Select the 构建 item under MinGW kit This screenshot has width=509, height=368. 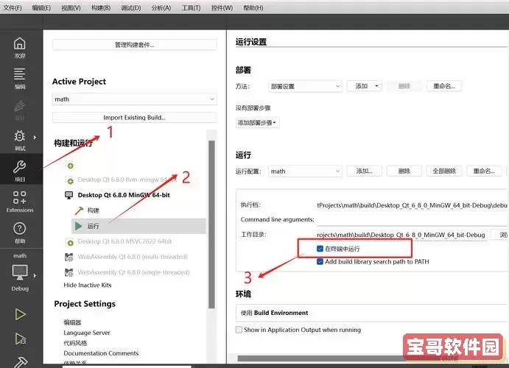[93, 210]
